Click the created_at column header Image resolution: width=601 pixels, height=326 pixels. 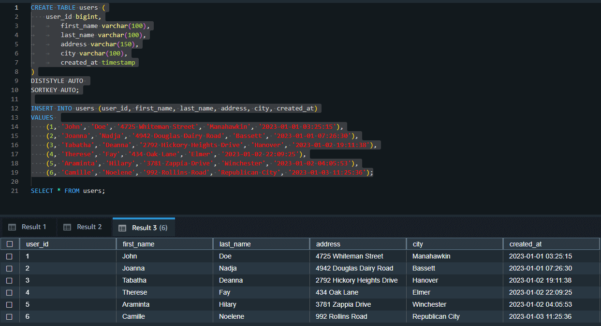pos(527,244)
